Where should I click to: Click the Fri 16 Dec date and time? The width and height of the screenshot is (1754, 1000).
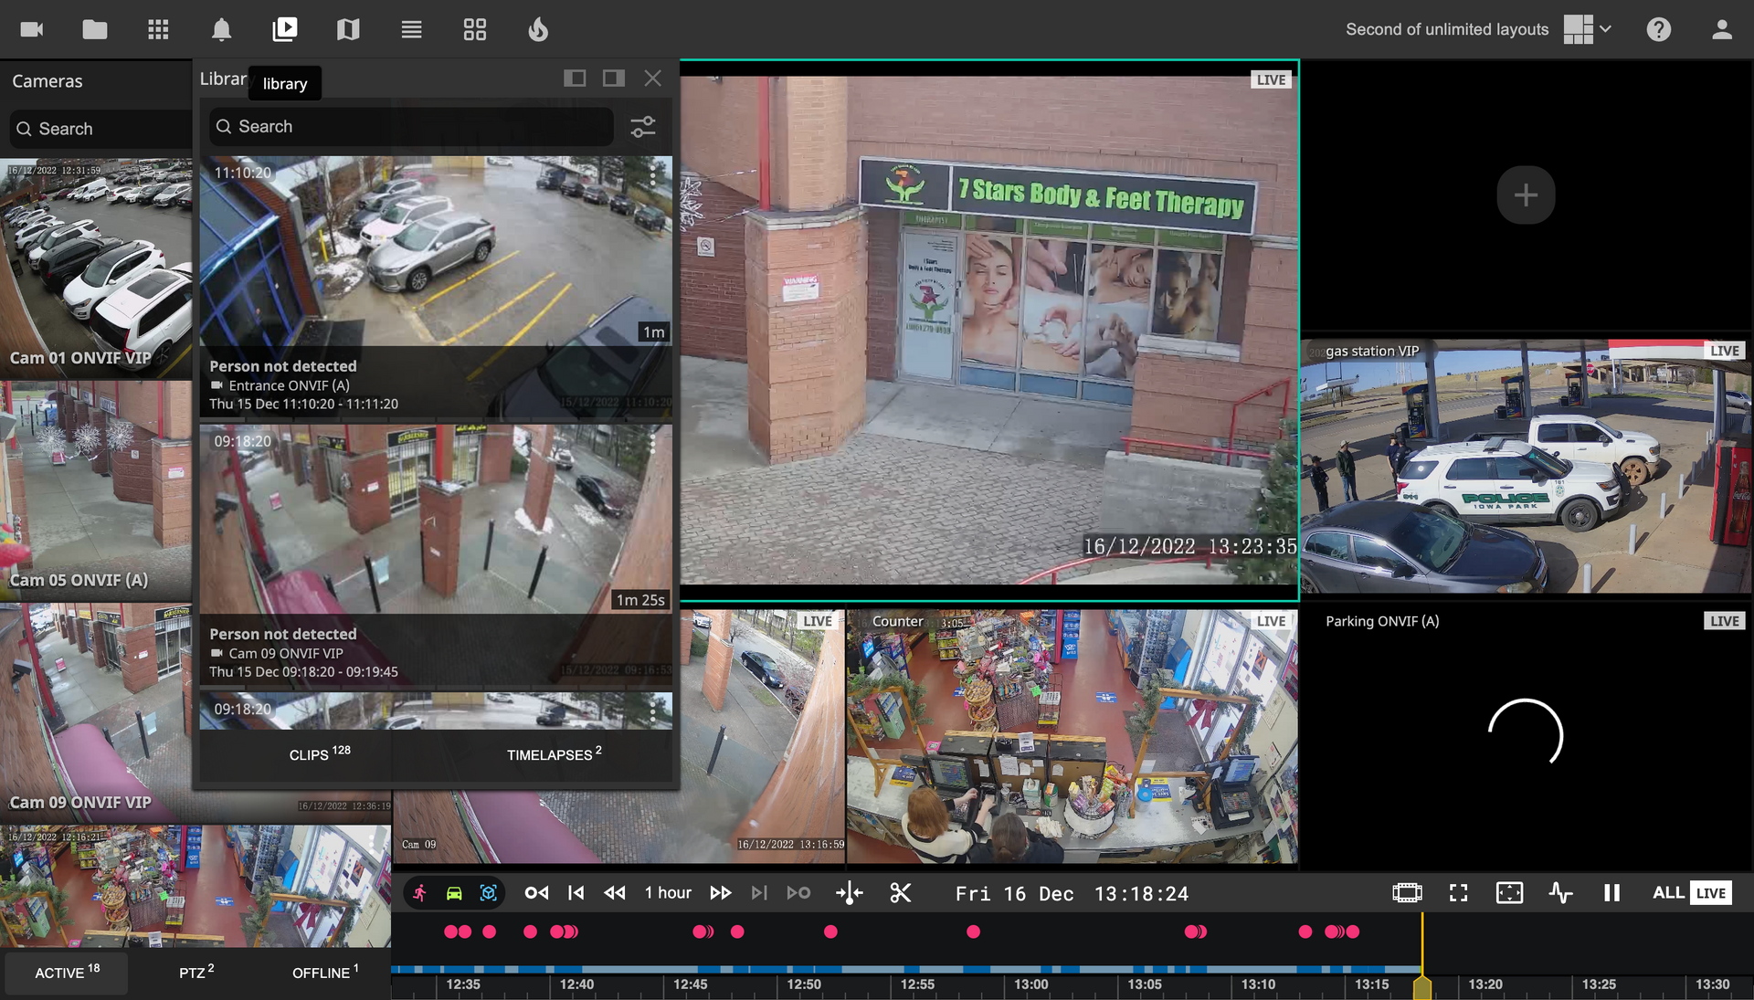point(1072,894)
